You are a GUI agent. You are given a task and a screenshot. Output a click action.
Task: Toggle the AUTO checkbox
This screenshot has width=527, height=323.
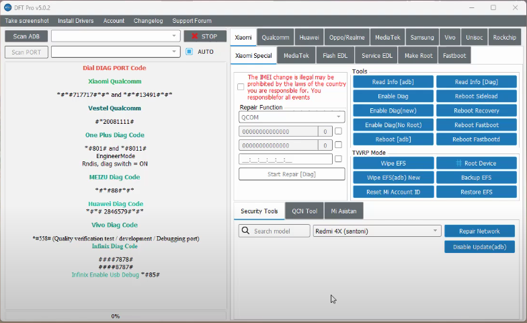click(x=189, y=52)
